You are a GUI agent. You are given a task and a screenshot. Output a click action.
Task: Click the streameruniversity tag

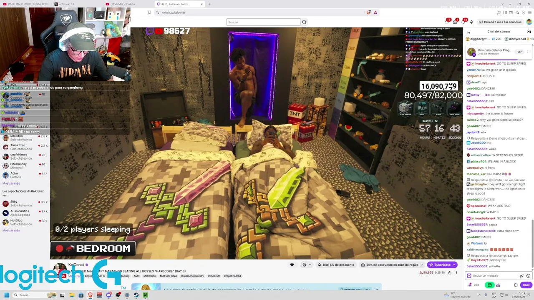click(x=192, y=276)
